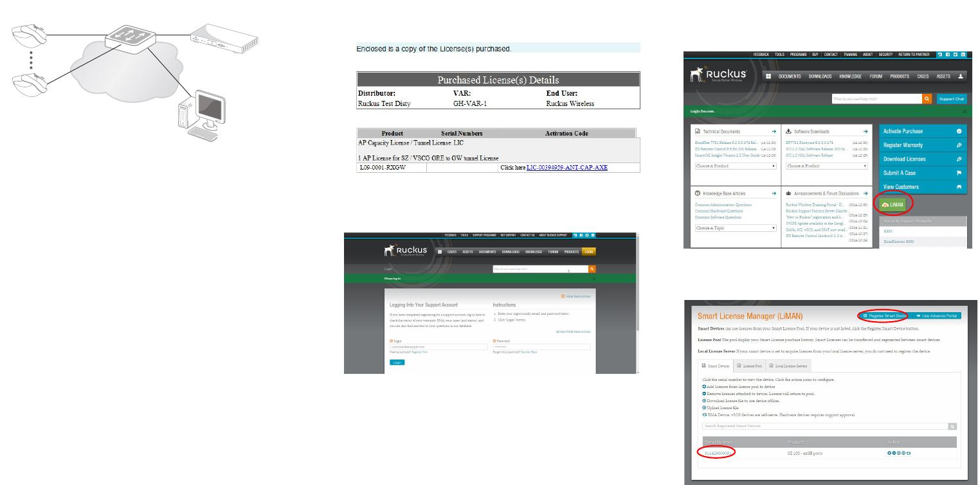
Task: Open the Technical Documents arrow icon
Action: coord(775,131)
